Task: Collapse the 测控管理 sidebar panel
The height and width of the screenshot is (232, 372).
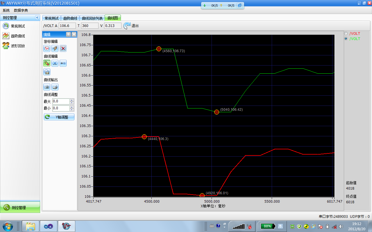Action: [x=37, y=18]
